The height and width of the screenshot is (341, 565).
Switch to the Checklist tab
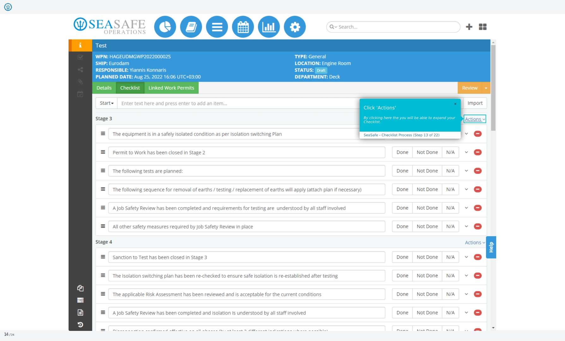pyautogui.click(x=130, y=88)
